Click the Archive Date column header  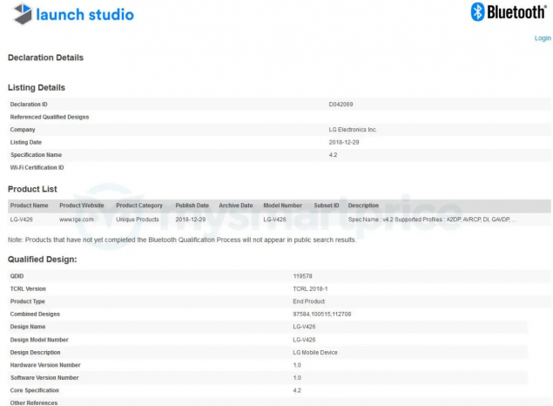(236, 206)
